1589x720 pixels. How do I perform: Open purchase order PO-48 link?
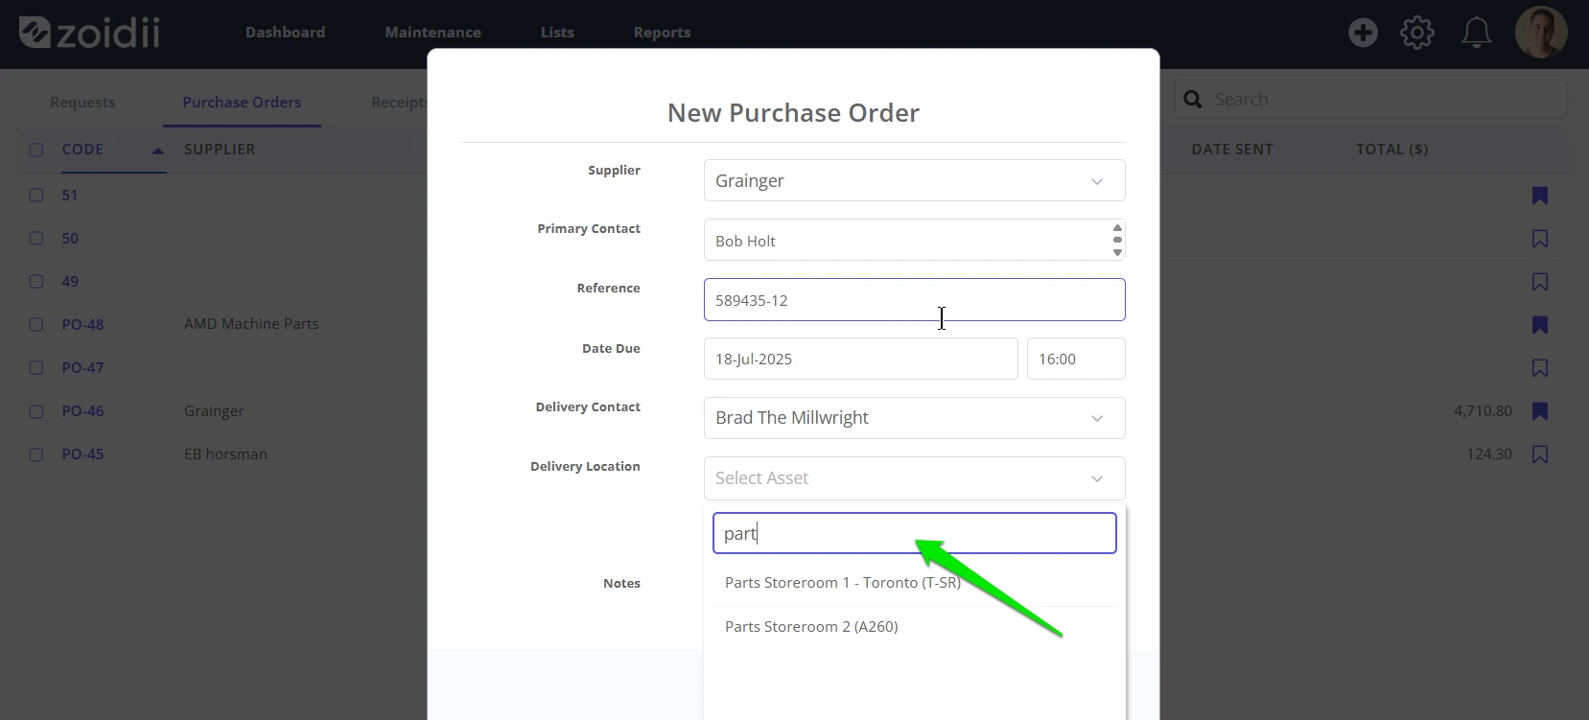coord(82,324)
